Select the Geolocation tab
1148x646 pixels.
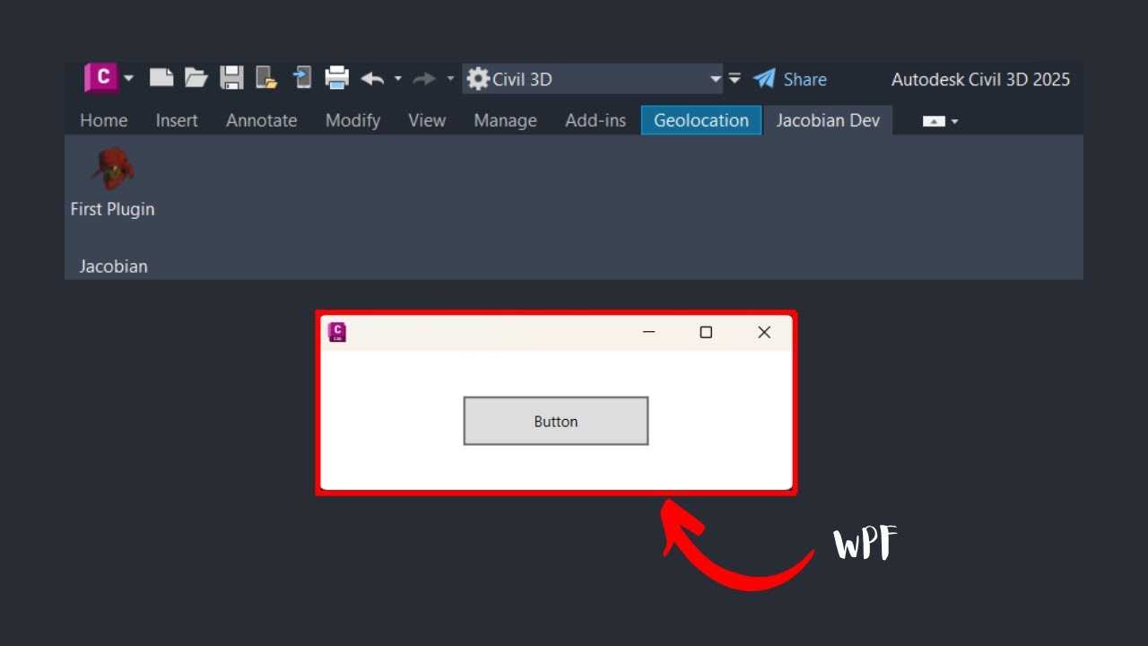[701, 120]
